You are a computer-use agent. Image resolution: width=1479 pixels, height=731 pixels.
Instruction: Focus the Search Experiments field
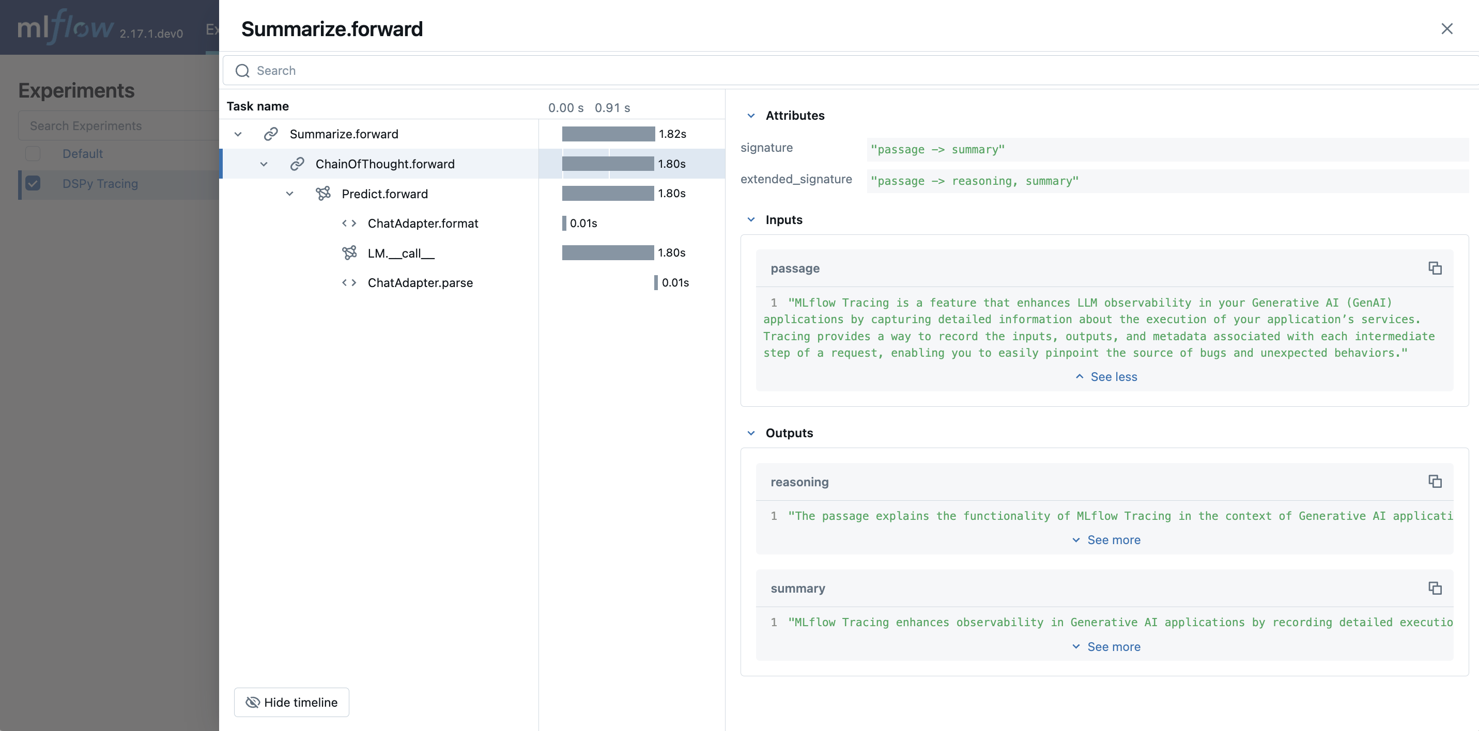[118, 125]
